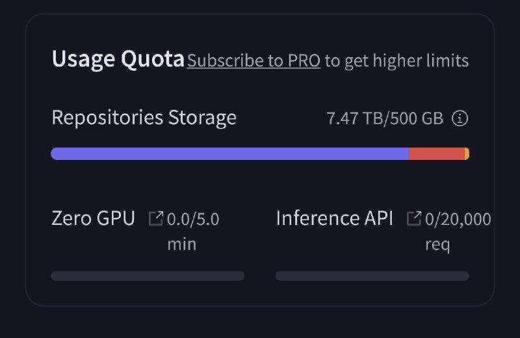
Task: Click the Inference API usage progress bar
Action: (x=372, y=276)
